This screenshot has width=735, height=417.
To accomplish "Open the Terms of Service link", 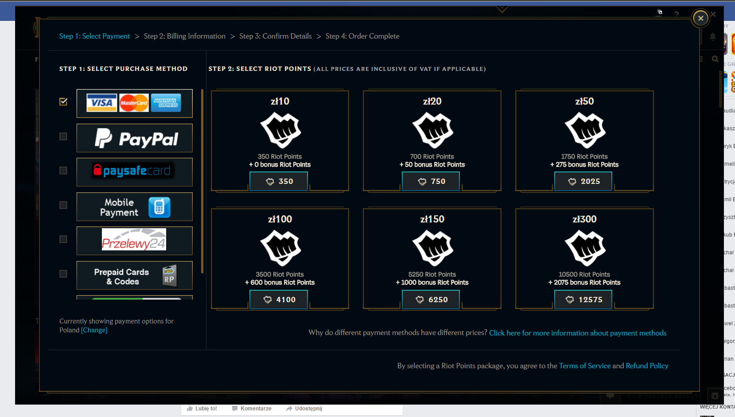I will 584,366.
